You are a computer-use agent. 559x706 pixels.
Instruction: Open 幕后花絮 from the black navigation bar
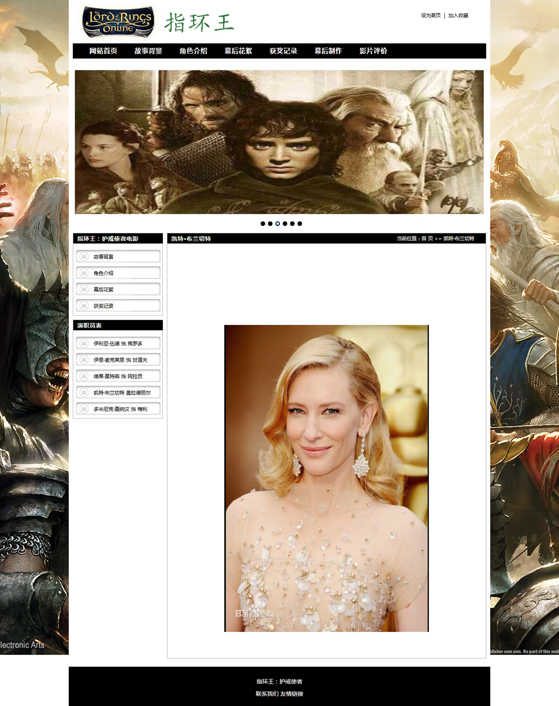239,51
